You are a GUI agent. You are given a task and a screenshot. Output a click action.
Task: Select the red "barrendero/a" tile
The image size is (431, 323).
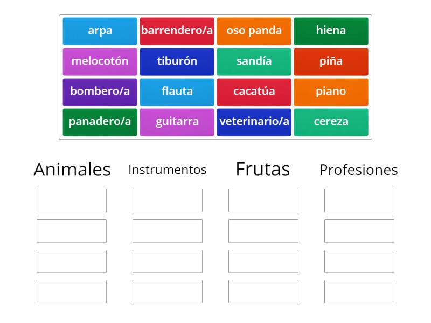click(x=177, y=31)
